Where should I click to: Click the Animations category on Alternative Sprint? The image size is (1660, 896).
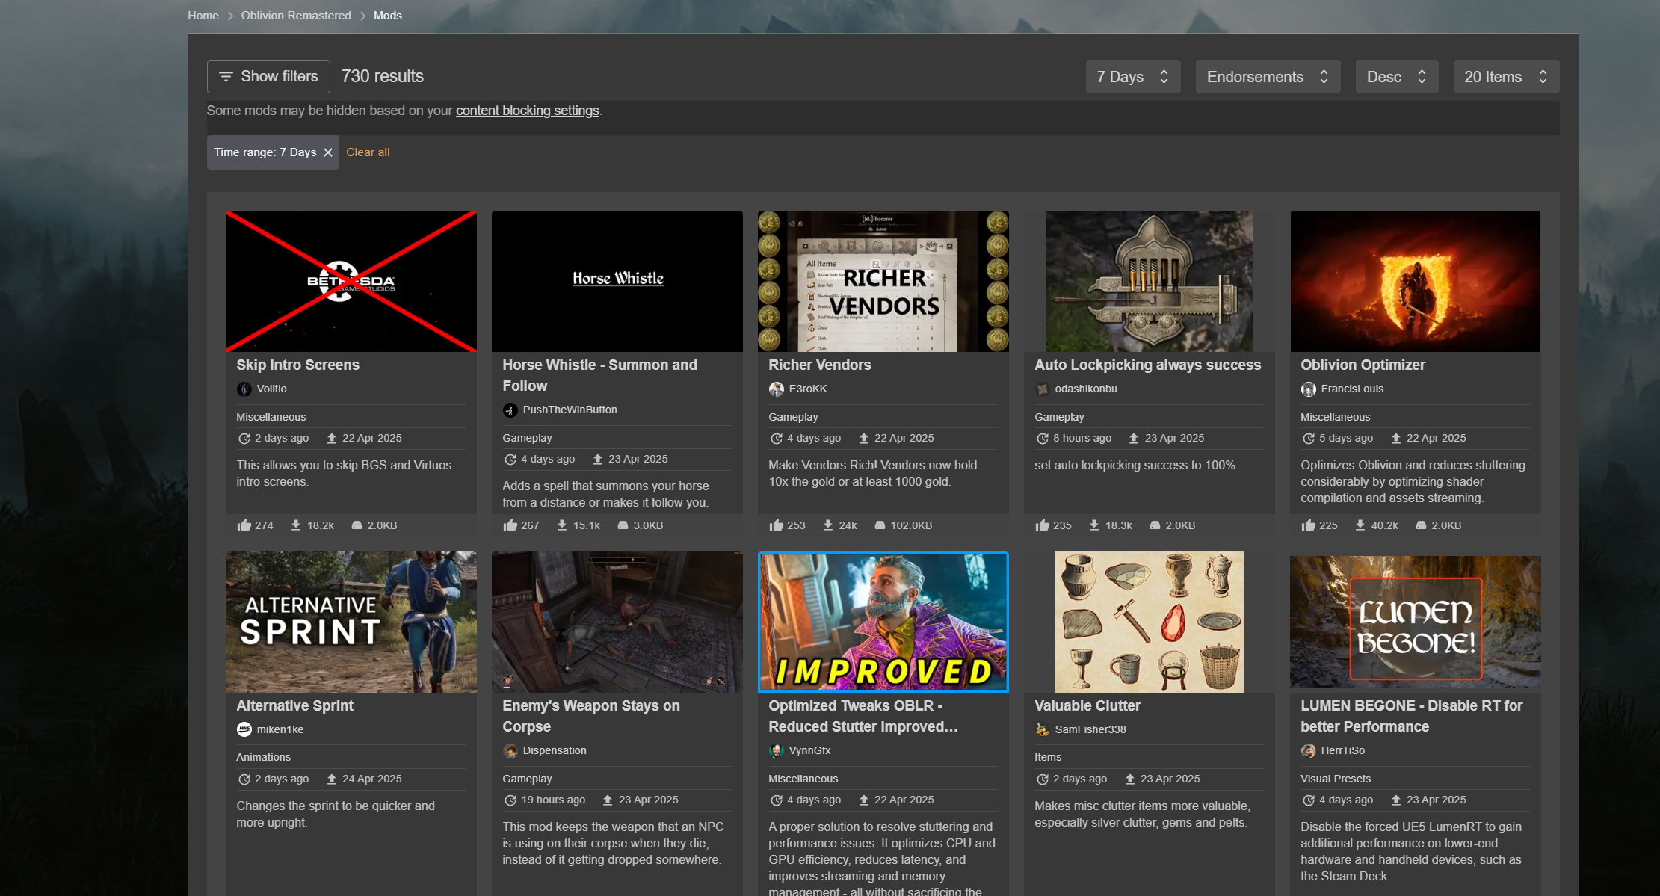264,757
